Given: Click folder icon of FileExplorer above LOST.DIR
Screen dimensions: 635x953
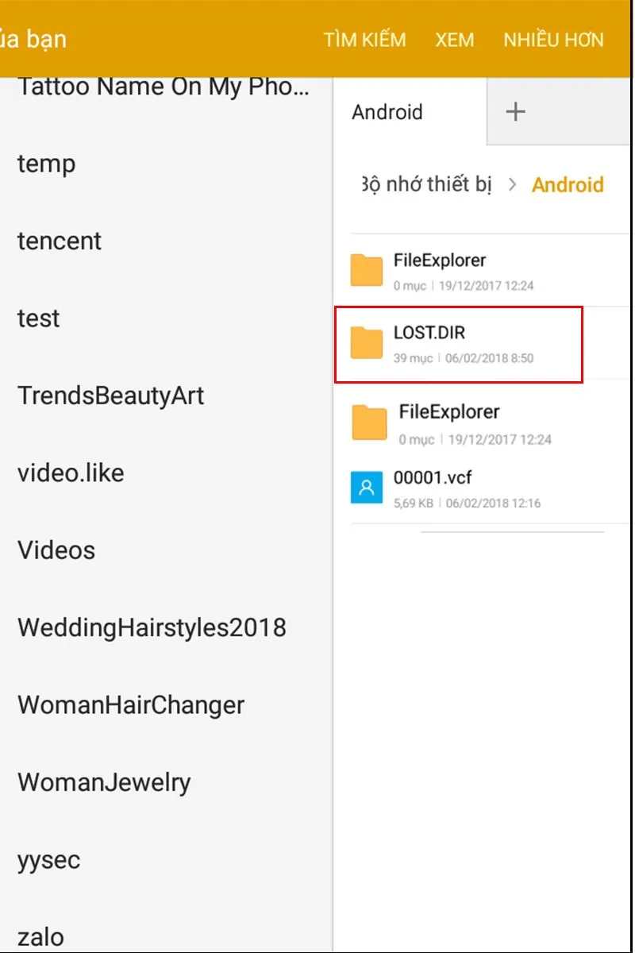Looking at the screenshot, I should pos(367,271).
